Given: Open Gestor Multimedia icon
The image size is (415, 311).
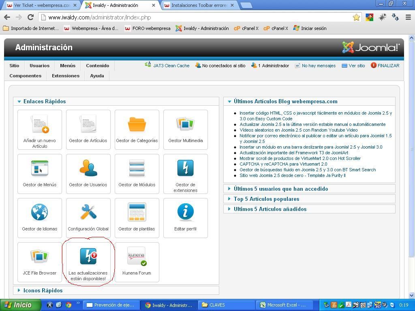Looking at the screenshot, I should (x=186, y=130).
